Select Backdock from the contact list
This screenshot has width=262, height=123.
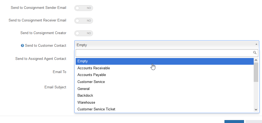point(165,95)
